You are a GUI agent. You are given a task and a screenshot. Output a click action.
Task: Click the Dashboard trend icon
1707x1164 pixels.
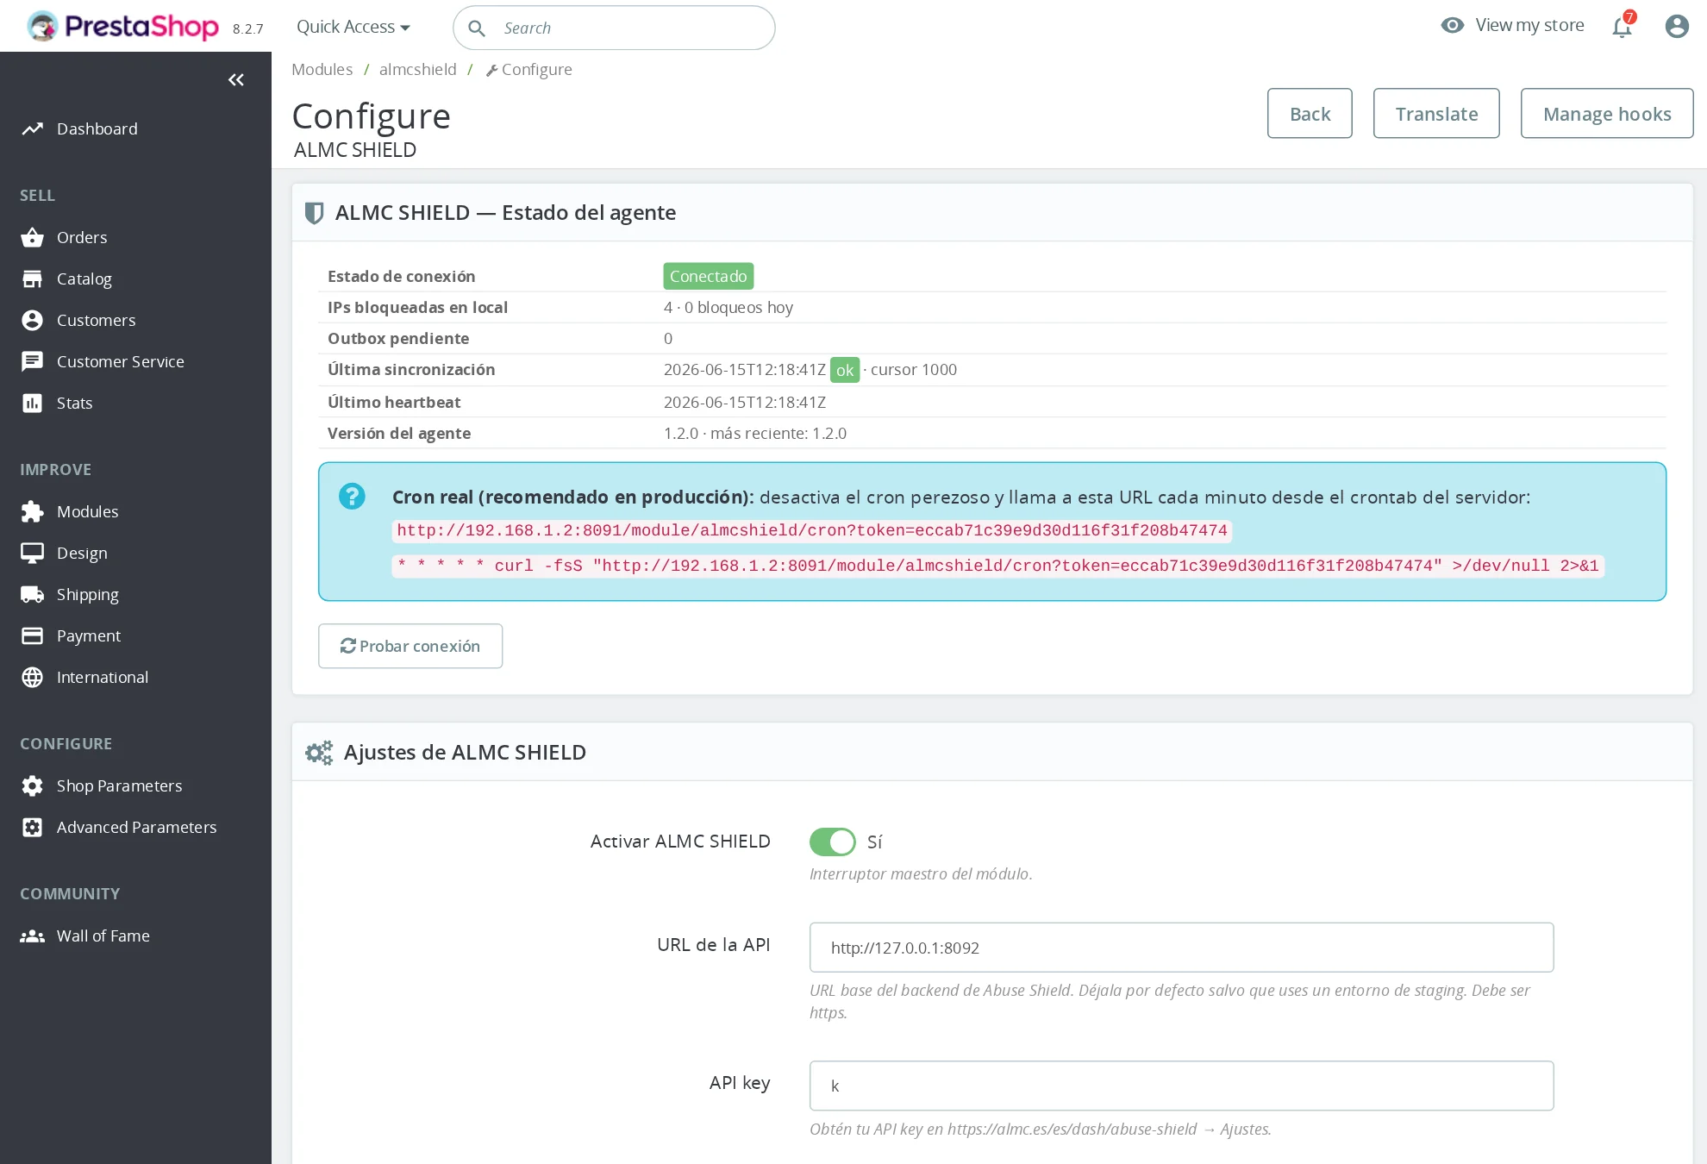[x=33, y=129]
